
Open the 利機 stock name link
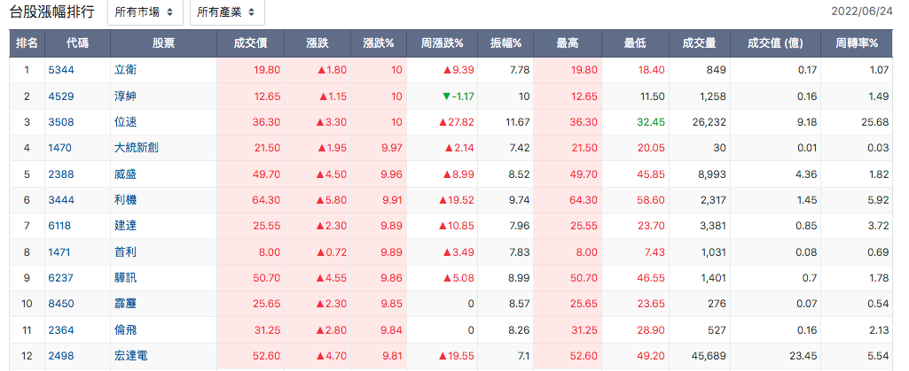click(x=126, y=200)
